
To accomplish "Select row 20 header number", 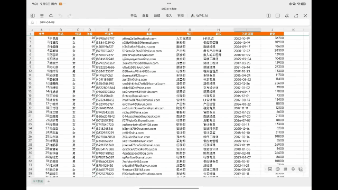I will [x=30, y=112].
